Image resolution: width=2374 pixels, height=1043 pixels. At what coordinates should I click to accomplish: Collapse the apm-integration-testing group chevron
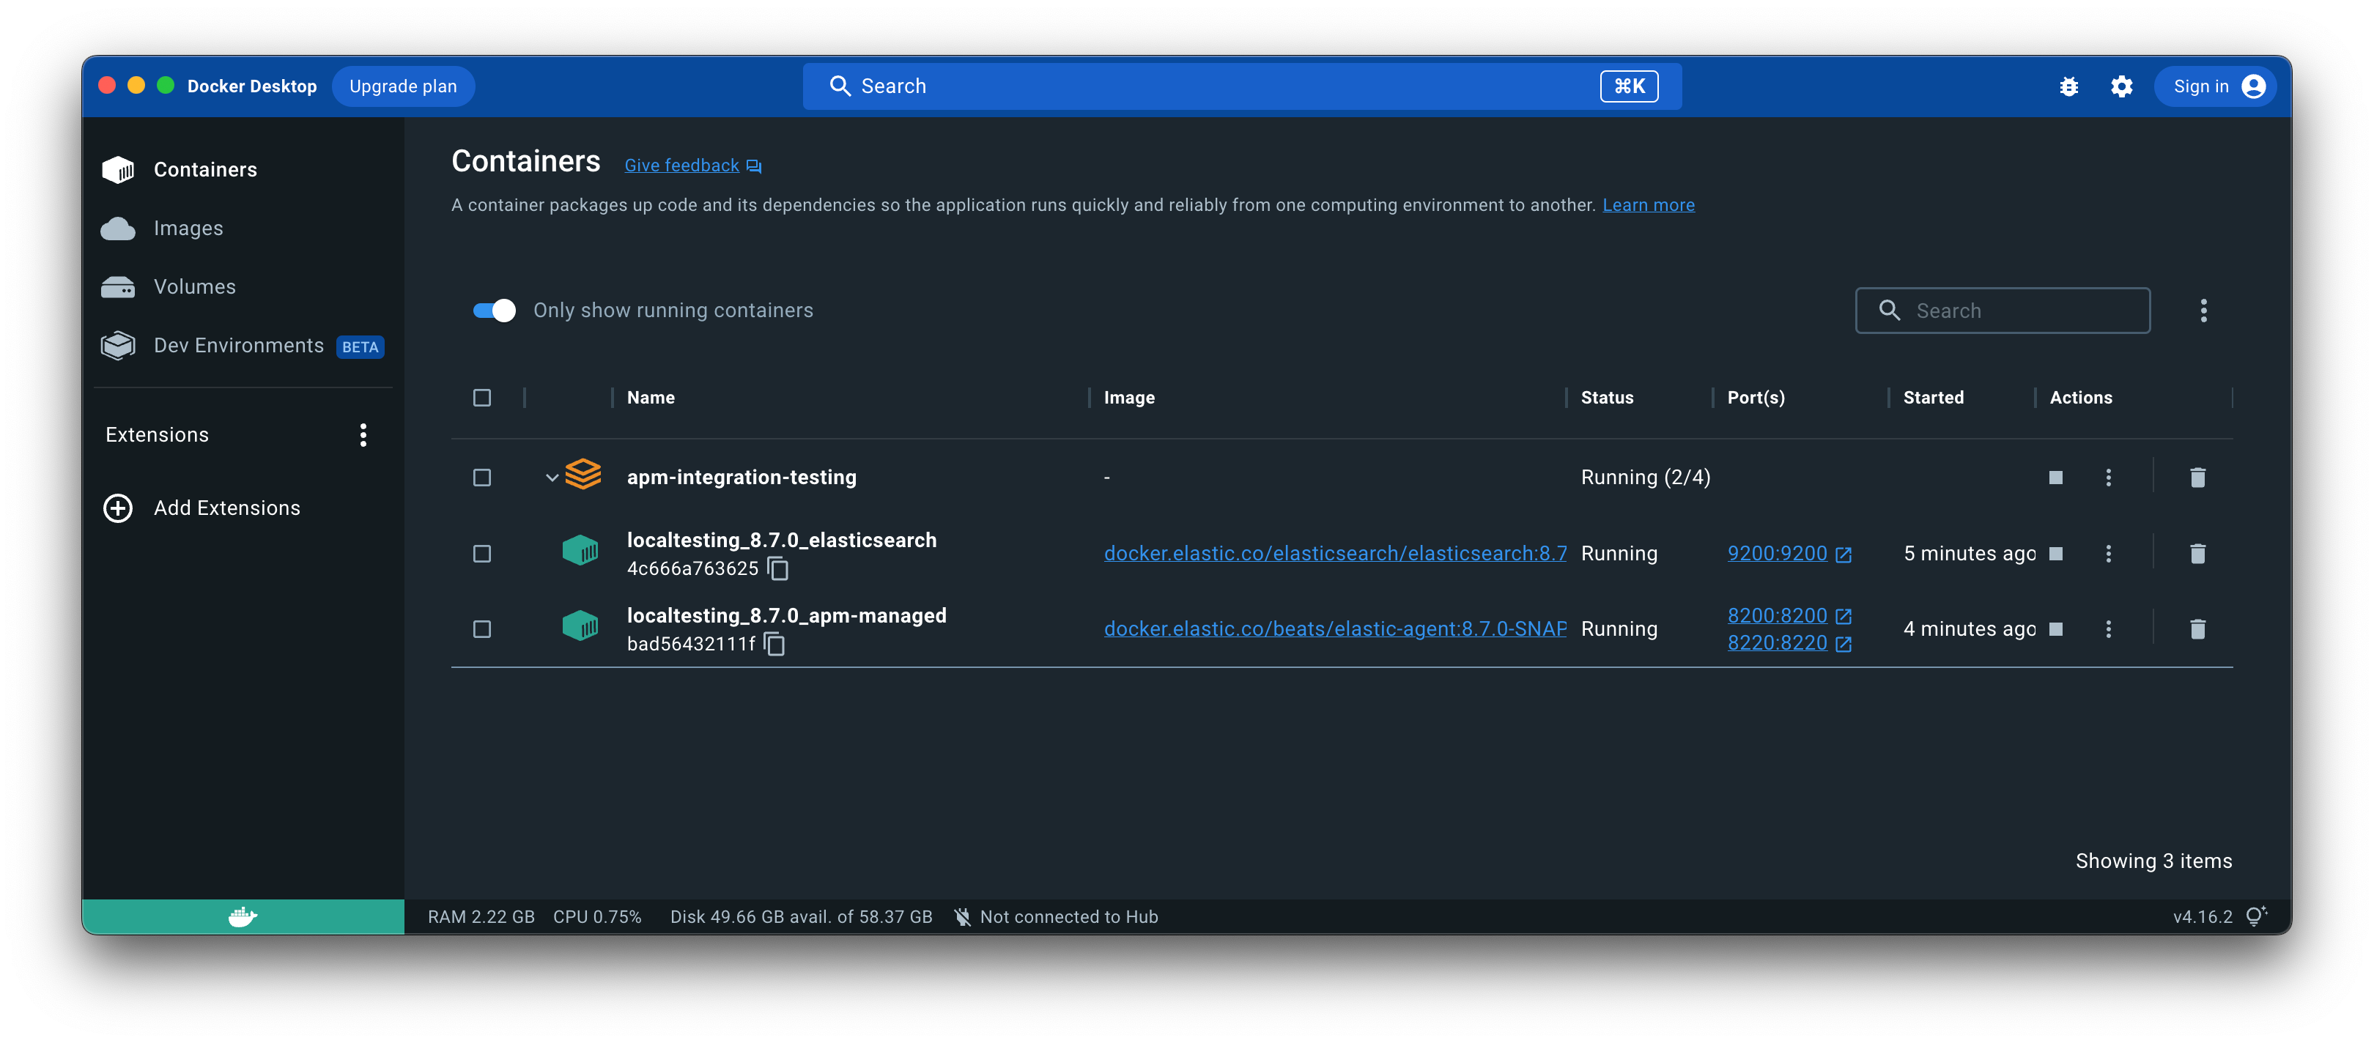tap(551, 478)
